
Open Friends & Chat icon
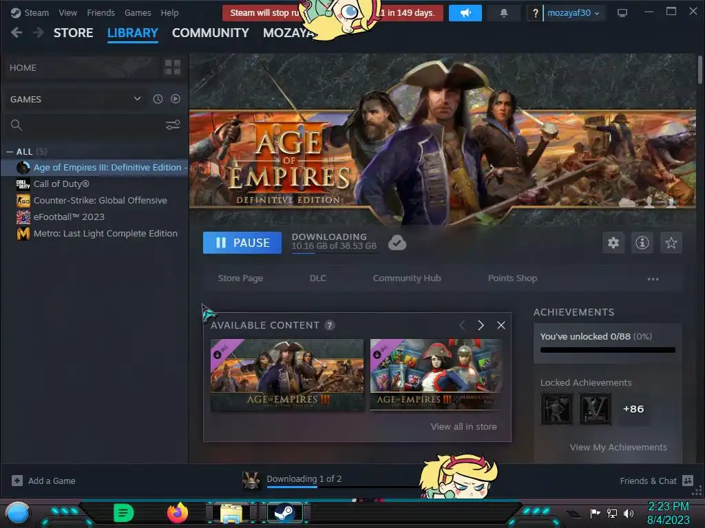coord(688,481)
